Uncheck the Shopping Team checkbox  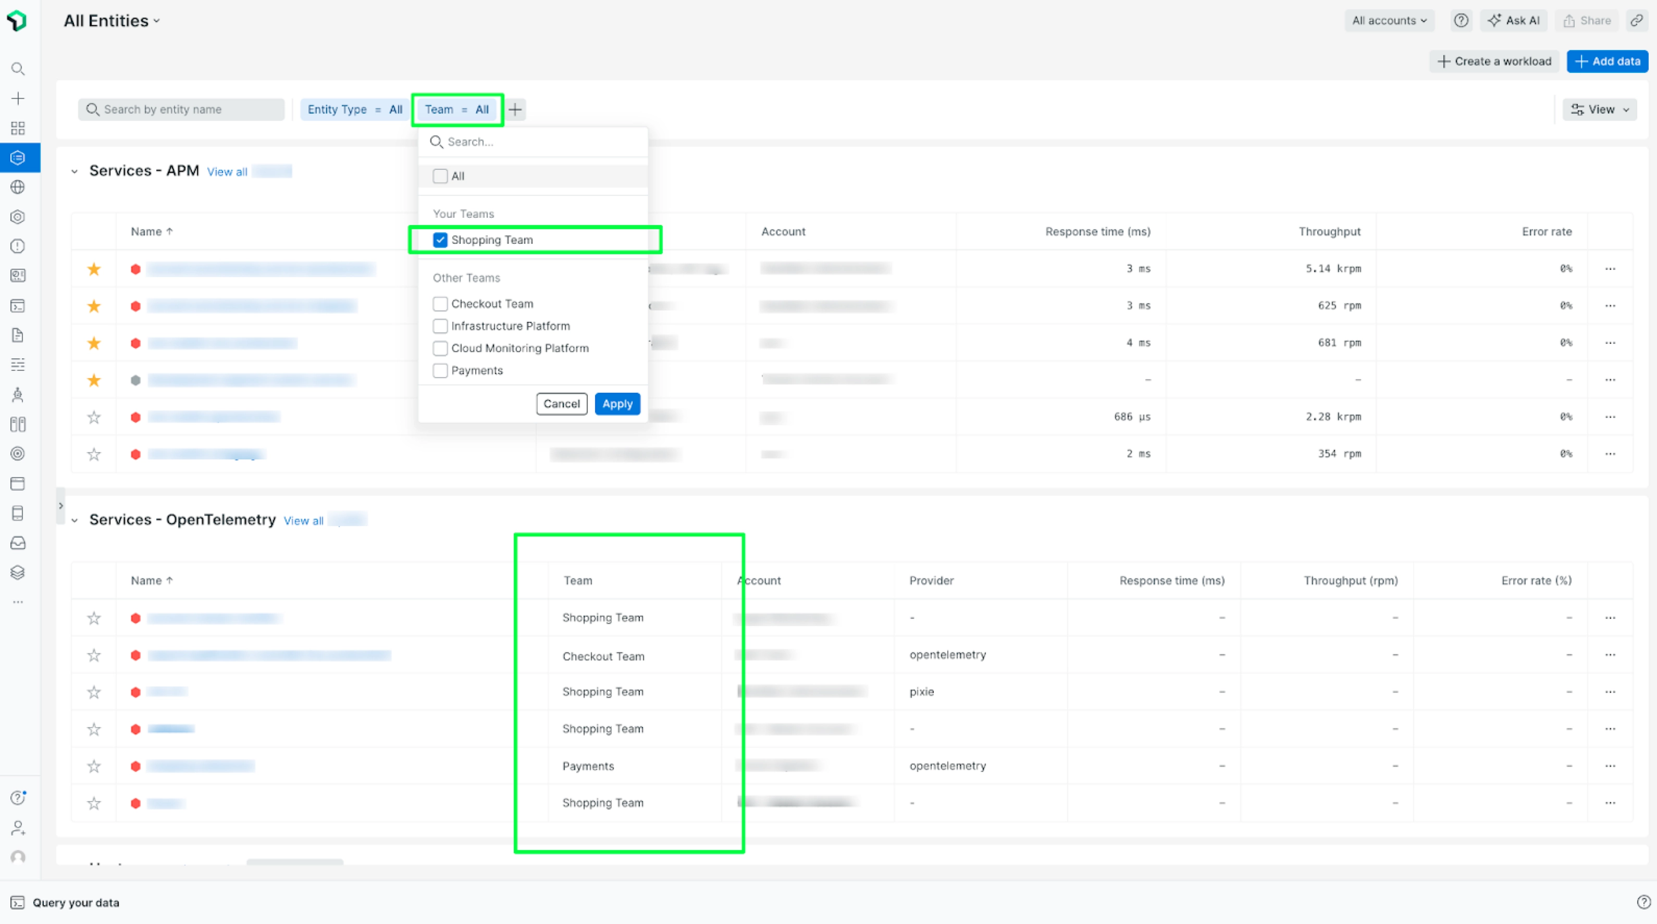tap(440, 240)
